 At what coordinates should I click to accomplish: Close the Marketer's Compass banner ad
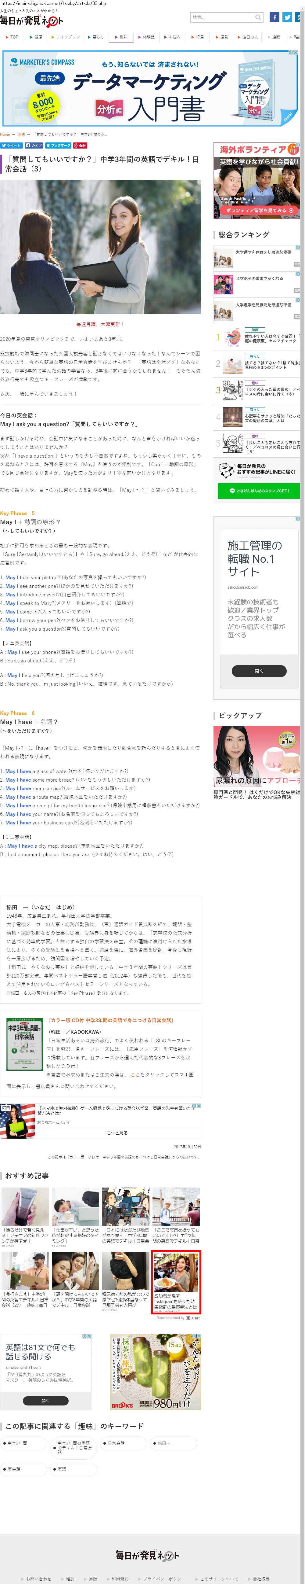coord(296,53)
